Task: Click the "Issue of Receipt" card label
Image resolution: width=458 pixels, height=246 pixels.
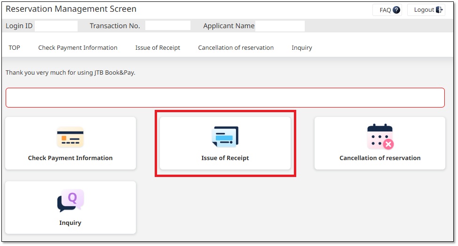Action: (225, 158)
